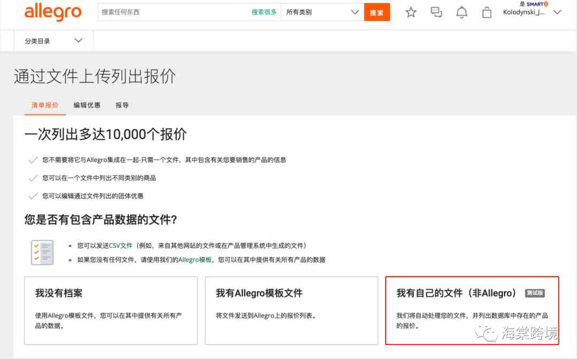Screen dimensions: 577x359
Task: Click the Kolodynski_J username
Action: pos(524,12)
